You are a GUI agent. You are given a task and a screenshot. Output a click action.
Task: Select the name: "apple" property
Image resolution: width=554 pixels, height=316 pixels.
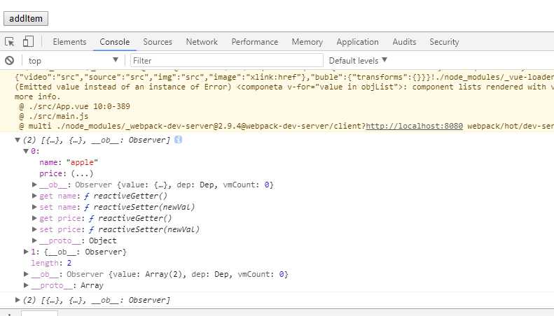pyautogui.click(x=69, y=162)
